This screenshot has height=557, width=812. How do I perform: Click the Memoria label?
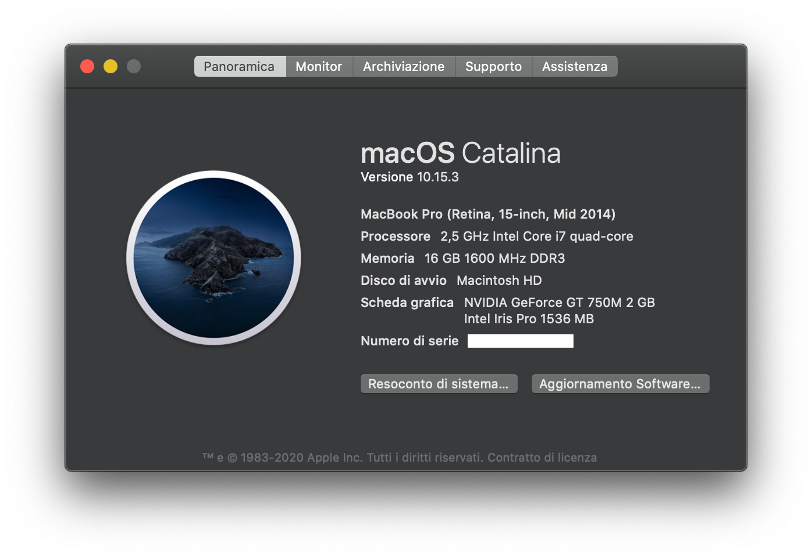(x=387, y=258)
